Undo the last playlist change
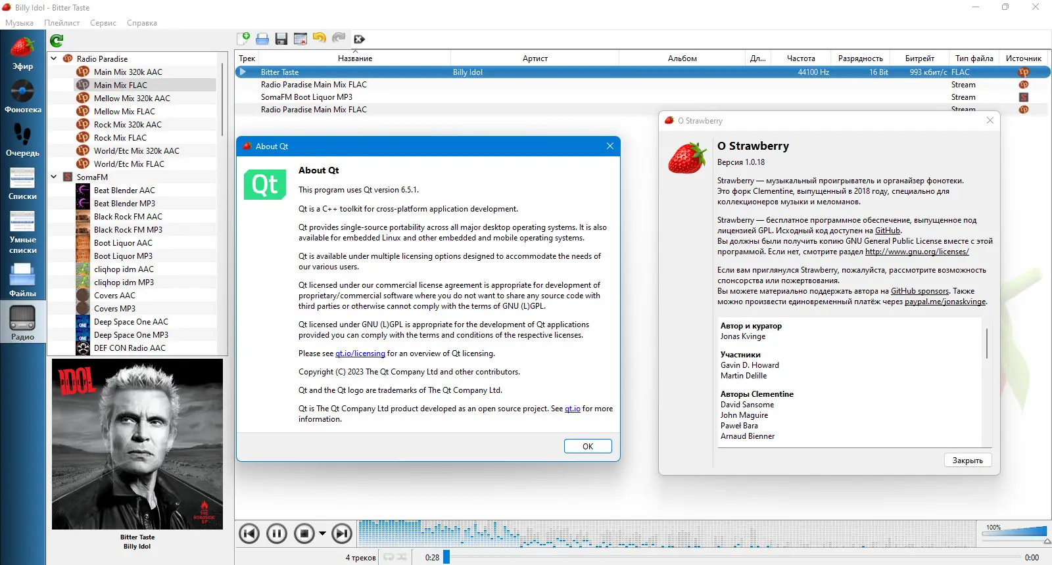Viewport: 1052px width, 565px height. pos(320,39)
